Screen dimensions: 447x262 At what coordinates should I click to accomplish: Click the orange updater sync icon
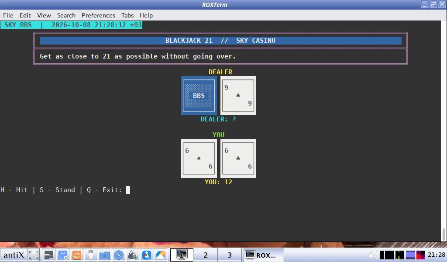77,255
